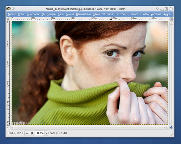Open the Capa menu
Screen dimensions: 181x144
point(60,14)
